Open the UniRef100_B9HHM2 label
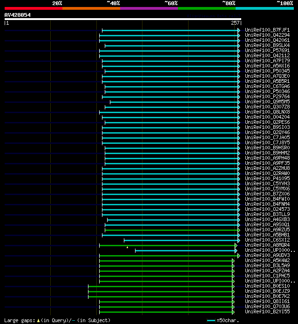The height and width of the screenshot is (324, 298). pyautogui.click(x=267, y=153)
